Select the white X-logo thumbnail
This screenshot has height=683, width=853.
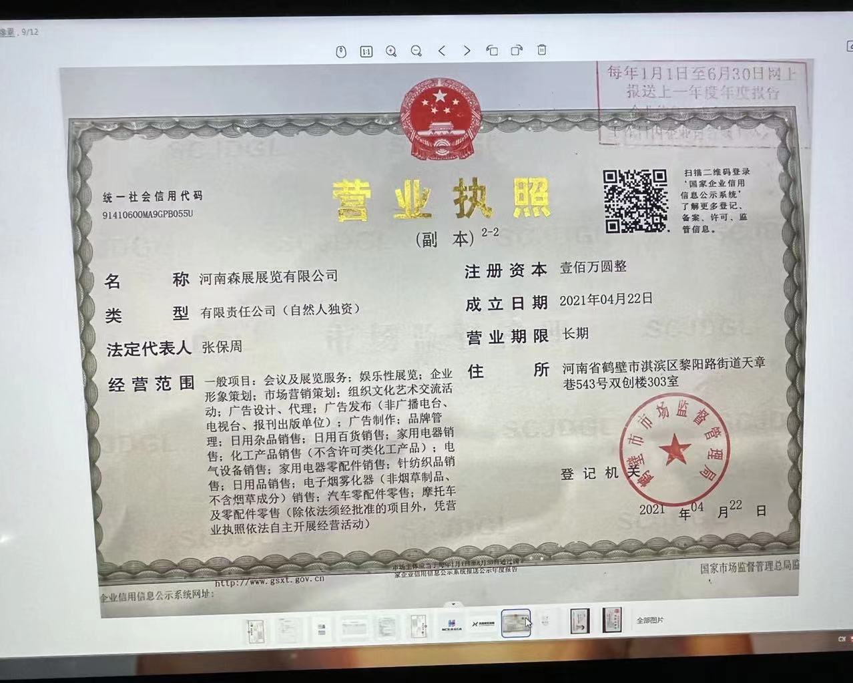pyautogui.click(x=482, y=623)
